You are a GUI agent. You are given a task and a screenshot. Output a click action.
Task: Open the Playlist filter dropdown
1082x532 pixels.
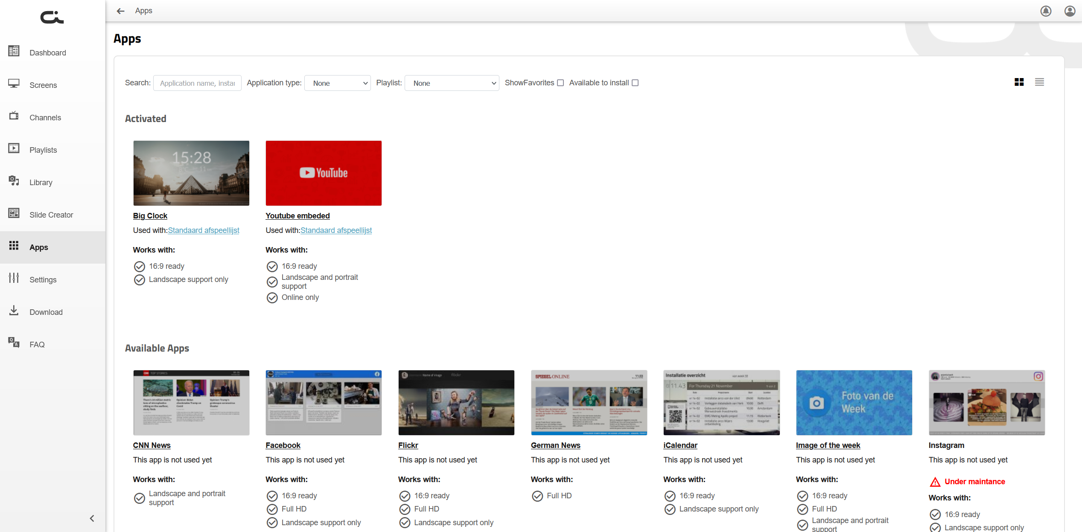(452, 83)
